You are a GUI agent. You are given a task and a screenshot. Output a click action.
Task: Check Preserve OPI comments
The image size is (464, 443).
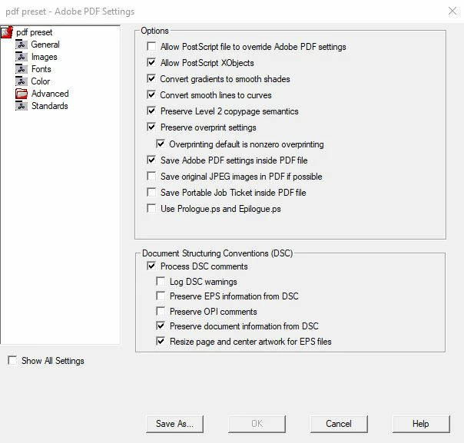coord(161,312)
